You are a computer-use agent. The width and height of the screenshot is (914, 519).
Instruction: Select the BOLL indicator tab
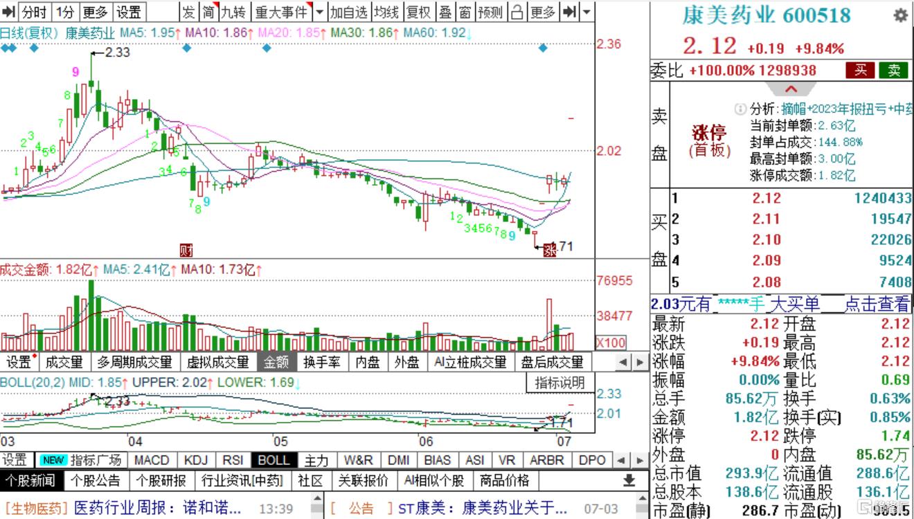(274, 460)
